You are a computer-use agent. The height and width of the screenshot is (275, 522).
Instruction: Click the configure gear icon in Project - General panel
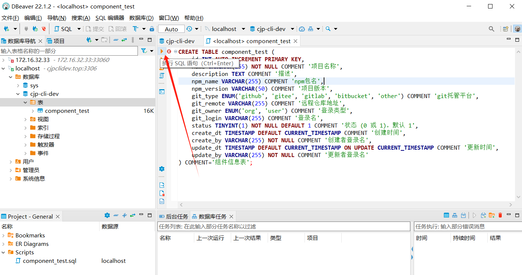point(107,215)
